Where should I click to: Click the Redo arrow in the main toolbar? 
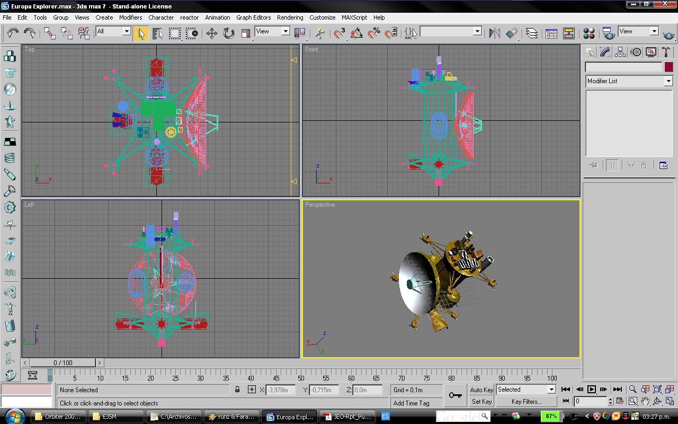pos(30,33)
